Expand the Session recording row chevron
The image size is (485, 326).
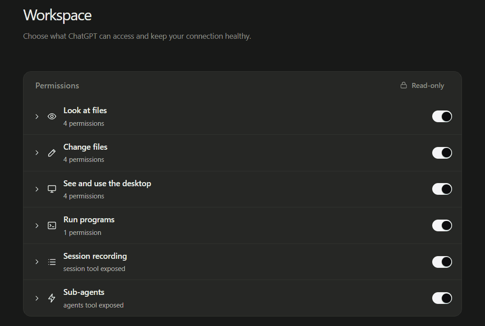[37, 262]
